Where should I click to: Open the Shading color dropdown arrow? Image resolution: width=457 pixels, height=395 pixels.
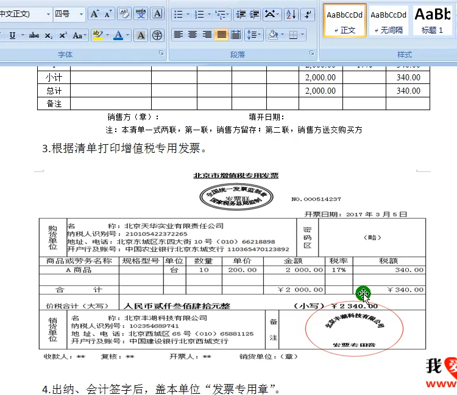[x=283, y=35]
